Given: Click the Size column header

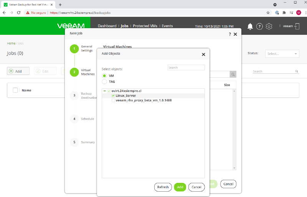Looking at the screenshot, I should pos(227,85).
